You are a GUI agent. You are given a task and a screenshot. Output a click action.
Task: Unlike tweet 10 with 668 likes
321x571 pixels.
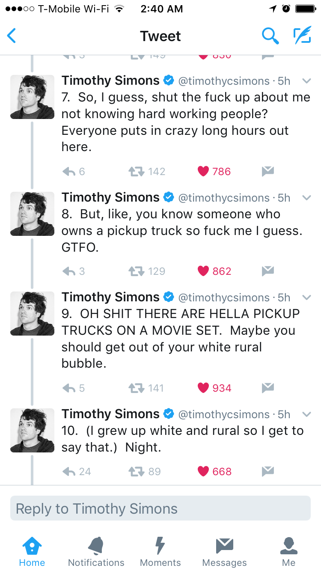203,472
